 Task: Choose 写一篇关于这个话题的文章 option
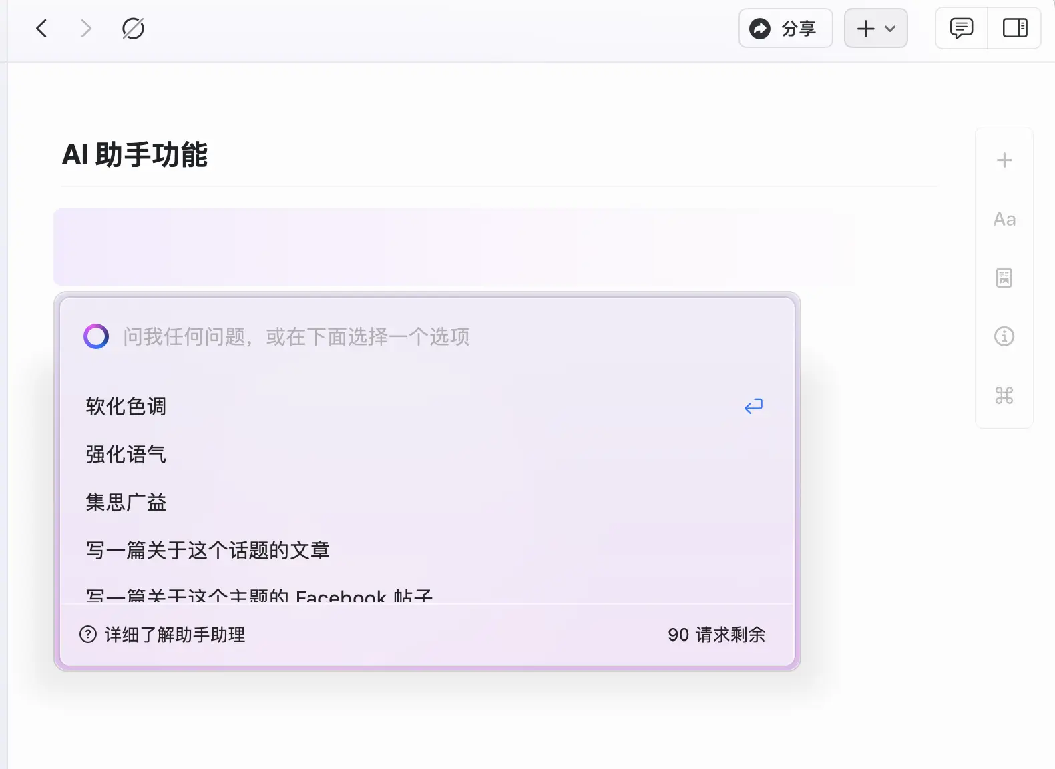[x=426, y=550]
